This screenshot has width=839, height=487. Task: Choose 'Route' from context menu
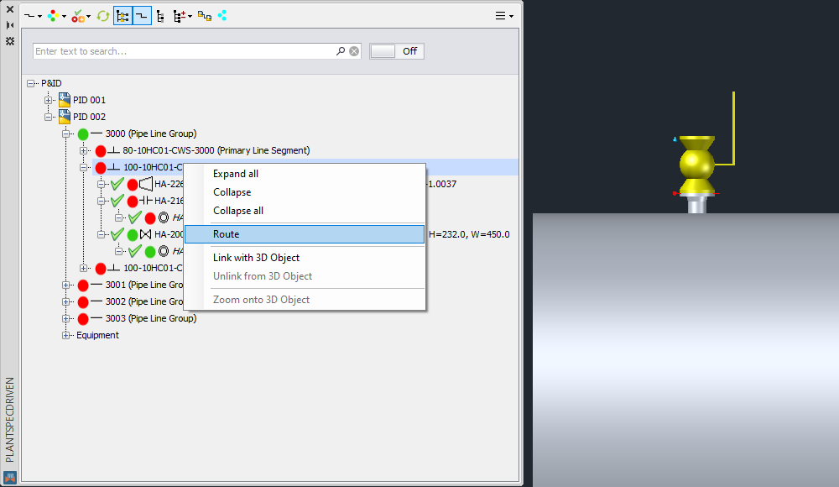pos(305,234)
